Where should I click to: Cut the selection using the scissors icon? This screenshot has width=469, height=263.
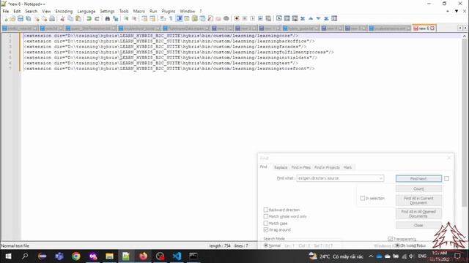[x=62, y=19]
